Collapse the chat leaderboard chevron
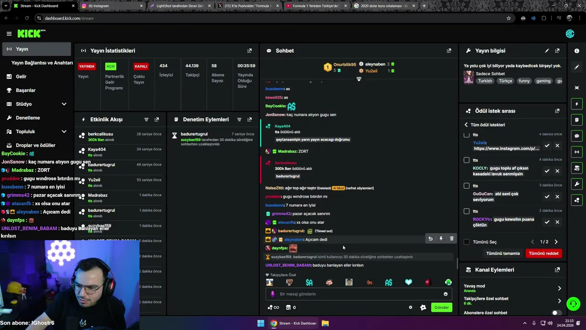586x330 pixels. [x=359, y=79]
